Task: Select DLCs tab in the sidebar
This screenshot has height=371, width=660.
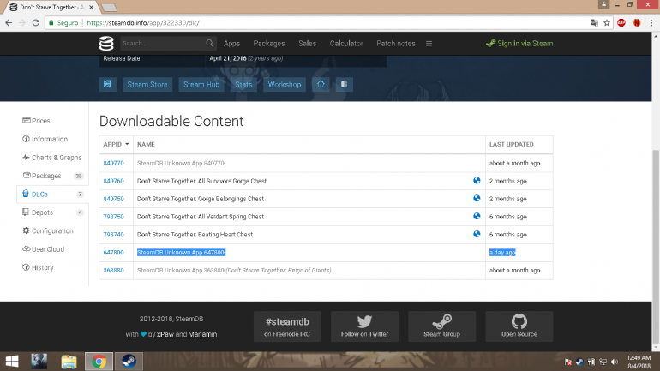Action: [52, 194]
